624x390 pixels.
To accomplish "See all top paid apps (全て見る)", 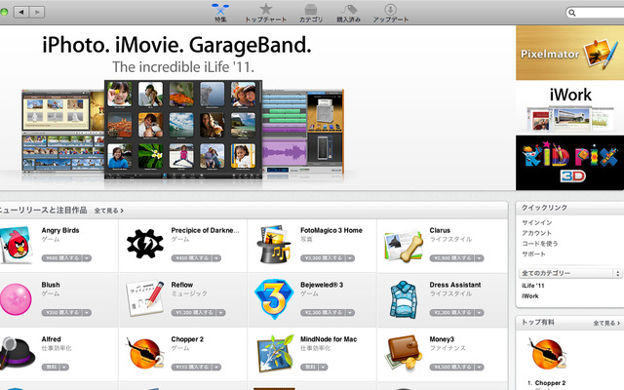I will click(x=606, y=323).
